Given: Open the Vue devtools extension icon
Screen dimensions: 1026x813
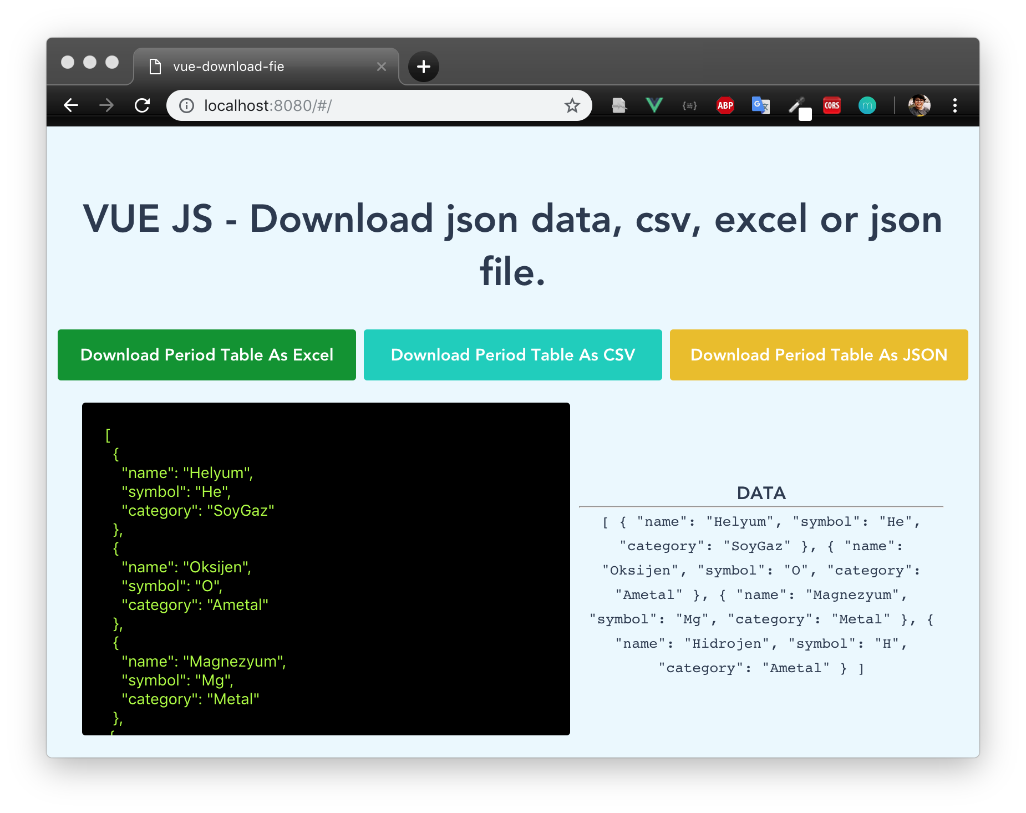Looking at the screenshot, I should point(654,105).
